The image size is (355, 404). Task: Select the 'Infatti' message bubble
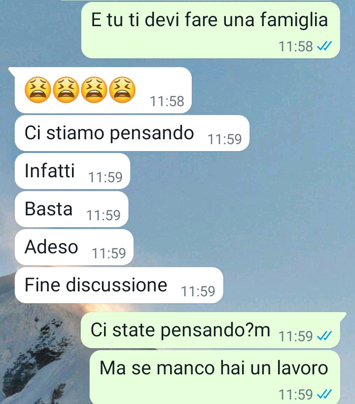(72, 171)
